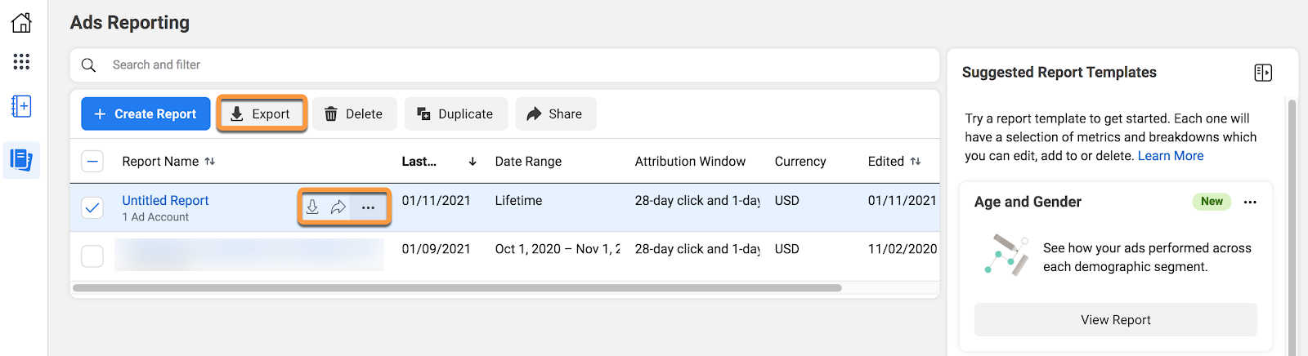
Task: Click the Create Report button
Action: point(146,114)
